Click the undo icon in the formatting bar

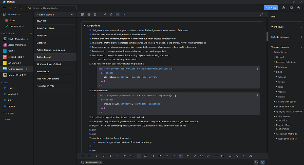click(153, 156)
